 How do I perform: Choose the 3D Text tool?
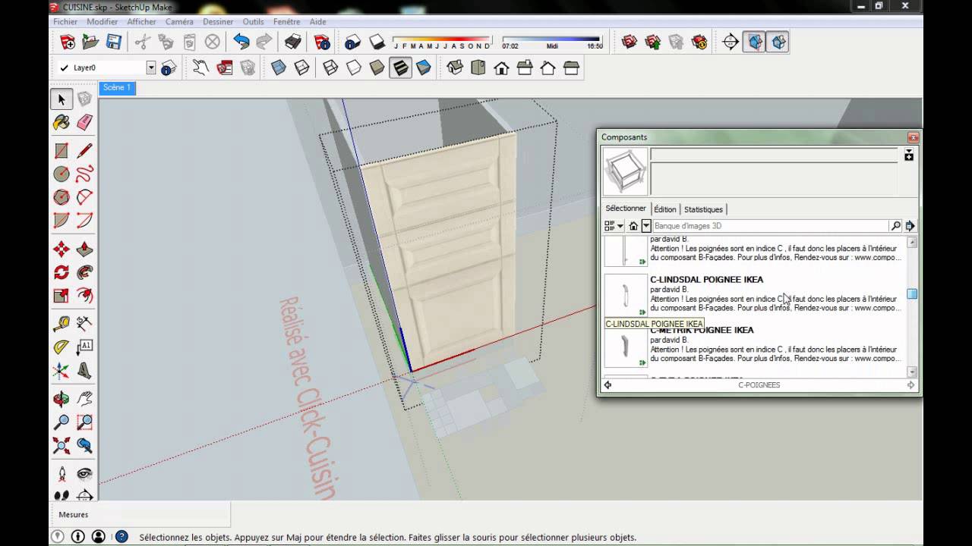click(84, 371)
